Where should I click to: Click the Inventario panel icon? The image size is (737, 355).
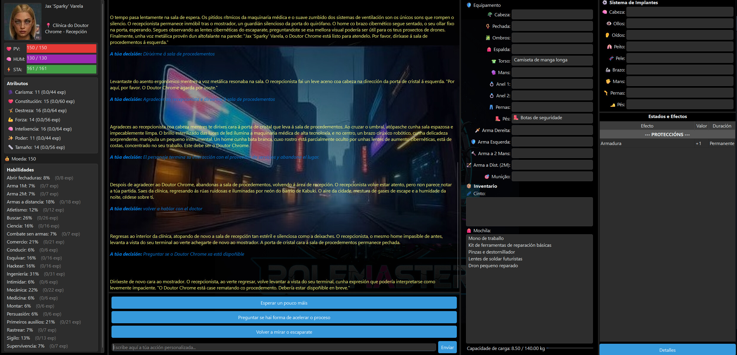[468, 186]
